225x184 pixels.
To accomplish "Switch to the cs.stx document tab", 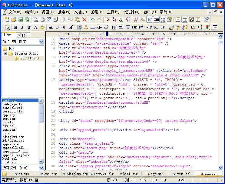I will (x=22, y=174).
